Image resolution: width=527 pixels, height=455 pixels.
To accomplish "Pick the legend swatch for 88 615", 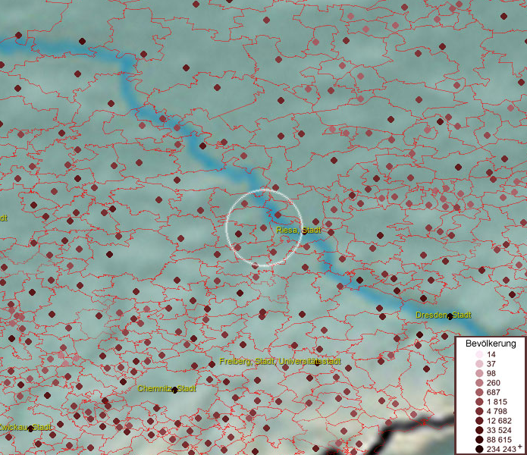I will [x=479, y=439].
